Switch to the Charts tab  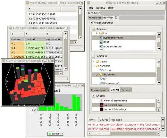[x=115, y=90]
